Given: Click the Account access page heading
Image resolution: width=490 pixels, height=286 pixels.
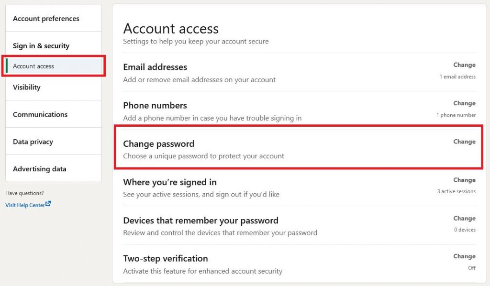Looking at the screenshot, I should pyautogui.click(x=171, y=29).
